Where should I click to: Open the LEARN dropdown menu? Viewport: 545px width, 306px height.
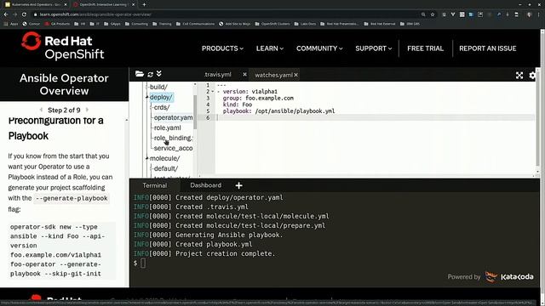click(x=270, y=48)
